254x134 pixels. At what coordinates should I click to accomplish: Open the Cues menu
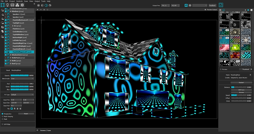pyautogui.click(x=26, y=1)
